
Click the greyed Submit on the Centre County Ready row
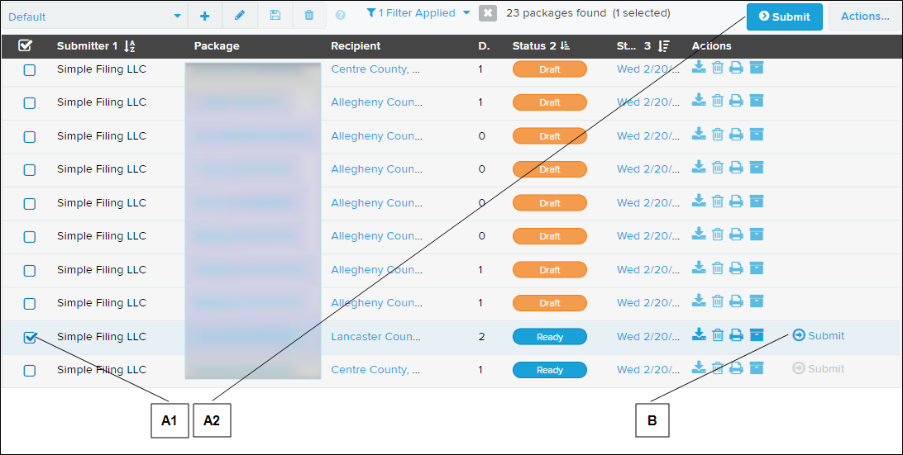click(x=819, y=369)
